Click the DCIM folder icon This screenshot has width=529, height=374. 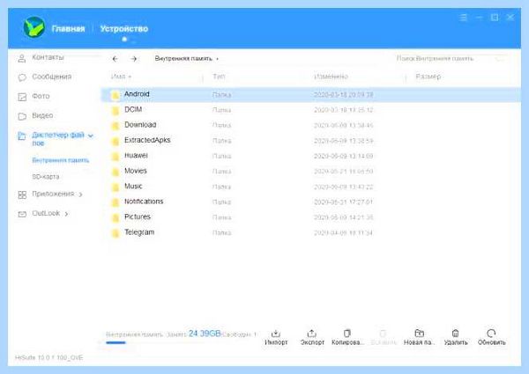tap(115, 110)
